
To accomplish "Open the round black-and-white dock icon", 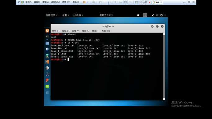I will pos(47,68).
